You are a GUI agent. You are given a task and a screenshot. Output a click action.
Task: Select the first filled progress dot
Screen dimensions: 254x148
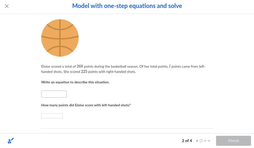click(x=197, y=141)
